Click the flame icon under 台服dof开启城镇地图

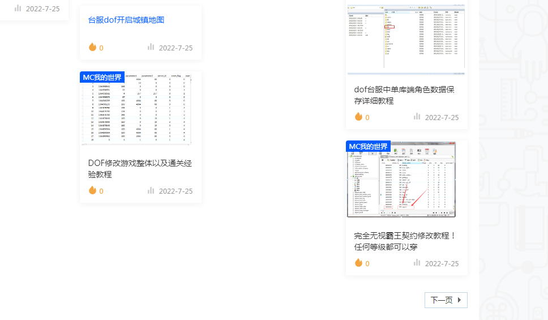92,47
